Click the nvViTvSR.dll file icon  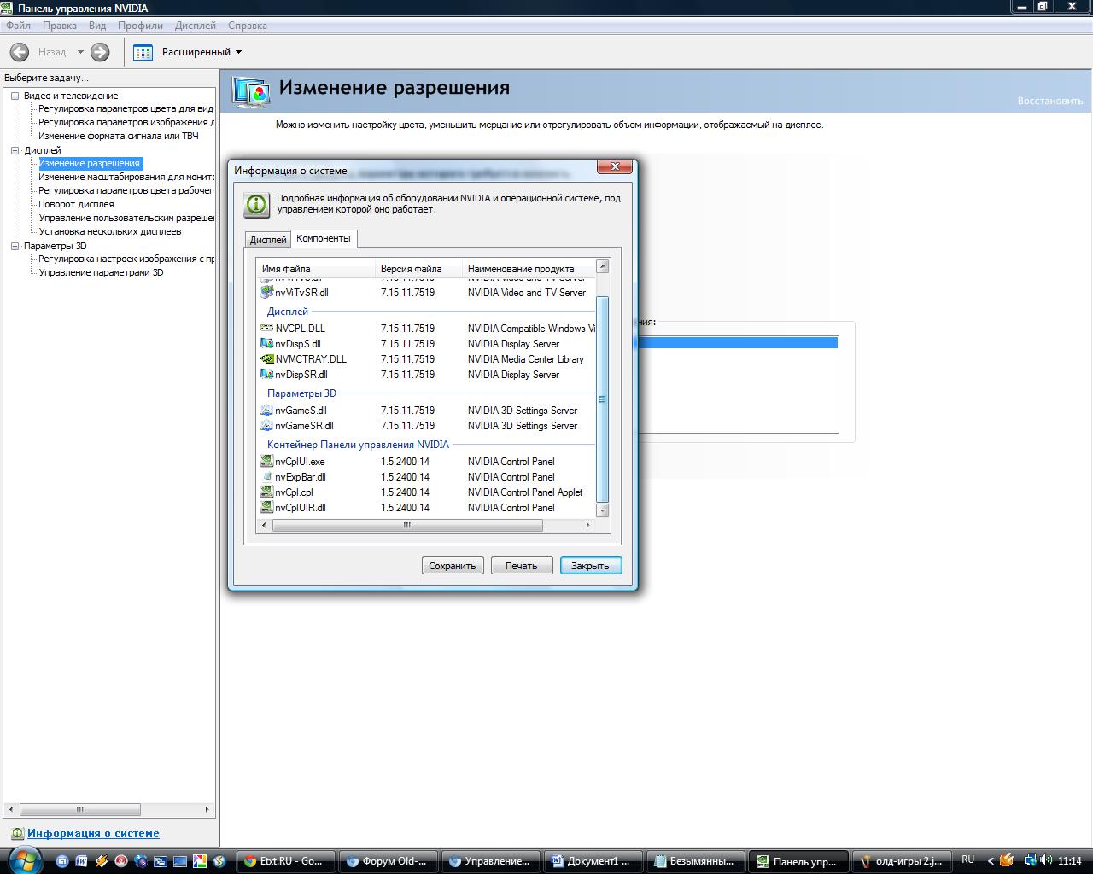point(266,292)
